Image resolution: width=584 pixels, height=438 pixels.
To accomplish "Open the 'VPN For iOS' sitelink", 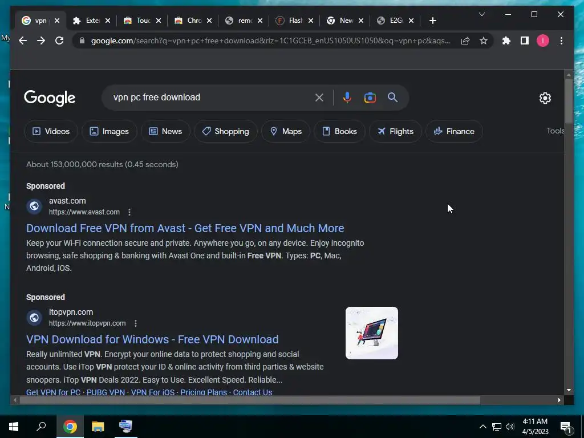I will pyautogui.click(x=153, y=392).
